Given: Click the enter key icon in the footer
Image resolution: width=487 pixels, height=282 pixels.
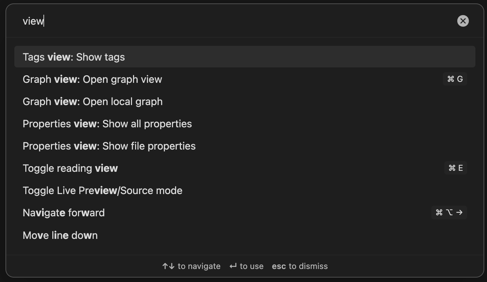Looking at the screenshot, I should coord(233,266).
